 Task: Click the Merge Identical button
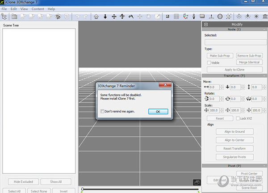point(249,62)
